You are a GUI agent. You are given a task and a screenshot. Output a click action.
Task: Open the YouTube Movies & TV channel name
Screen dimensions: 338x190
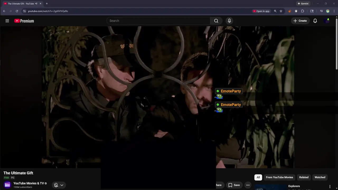click(29, 183)
